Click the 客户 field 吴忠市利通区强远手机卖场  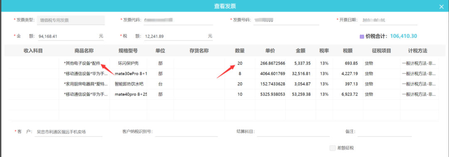69,132
